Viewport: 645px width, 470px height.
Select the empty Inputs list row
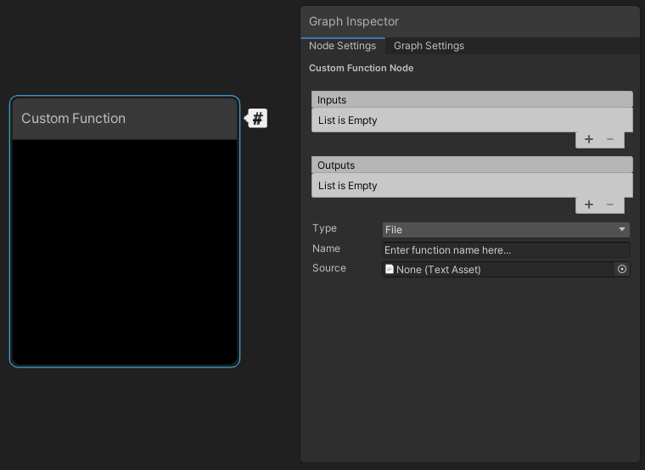pos(472,120)
